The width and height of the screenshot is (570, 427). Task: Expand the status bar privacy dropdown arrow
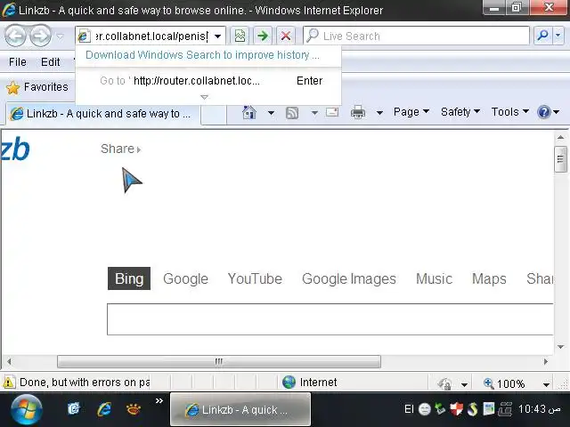click(x=464, y=384)
